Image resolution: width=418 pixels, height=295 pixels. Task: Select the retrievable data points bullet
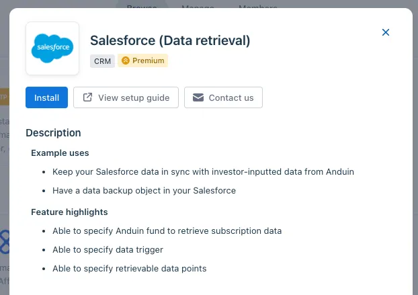(x=129, y=269)
